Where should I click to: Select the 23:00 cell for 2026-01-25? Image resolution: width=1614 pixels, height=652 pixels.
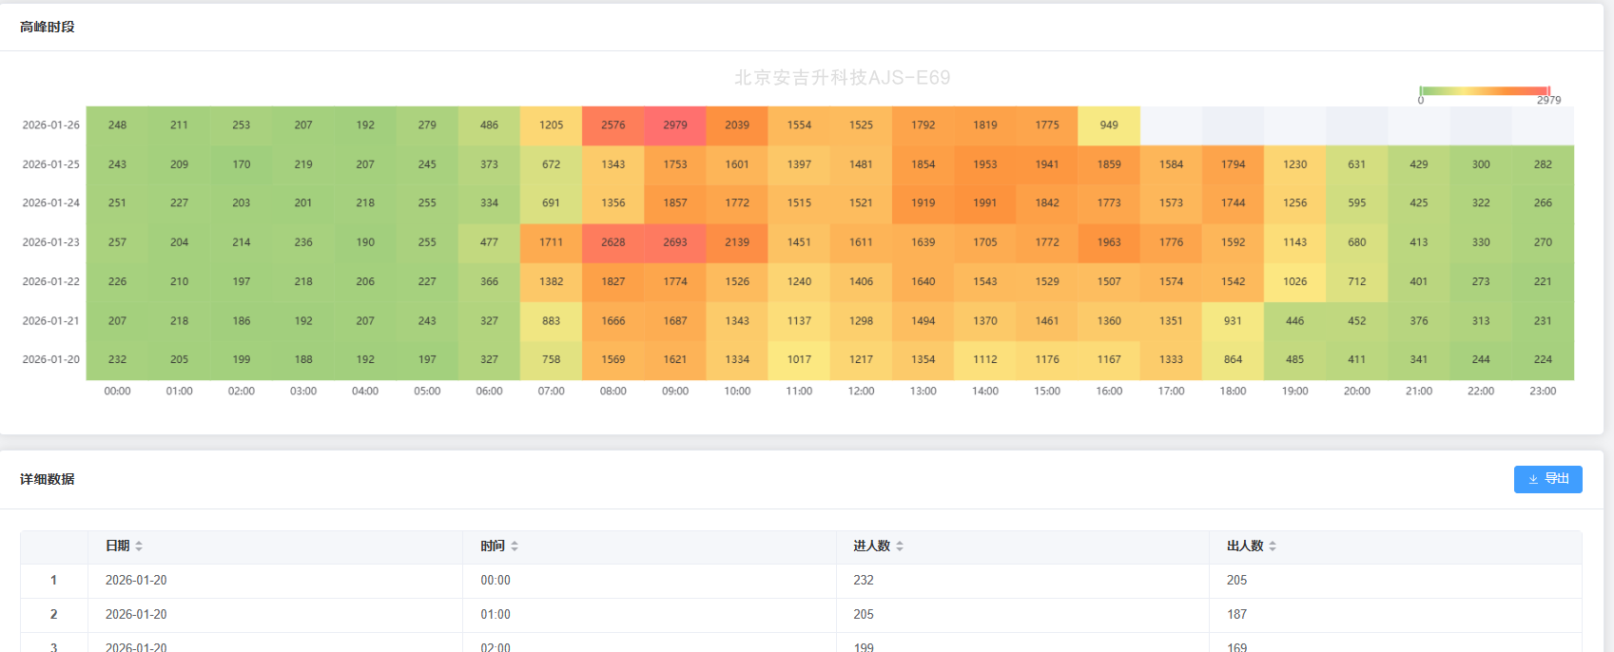point(1543,164)
